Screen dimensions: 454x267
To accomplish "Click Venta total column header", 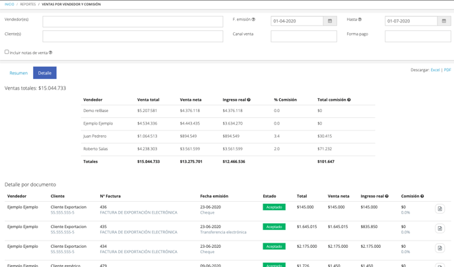I will (x=148, y=100).
